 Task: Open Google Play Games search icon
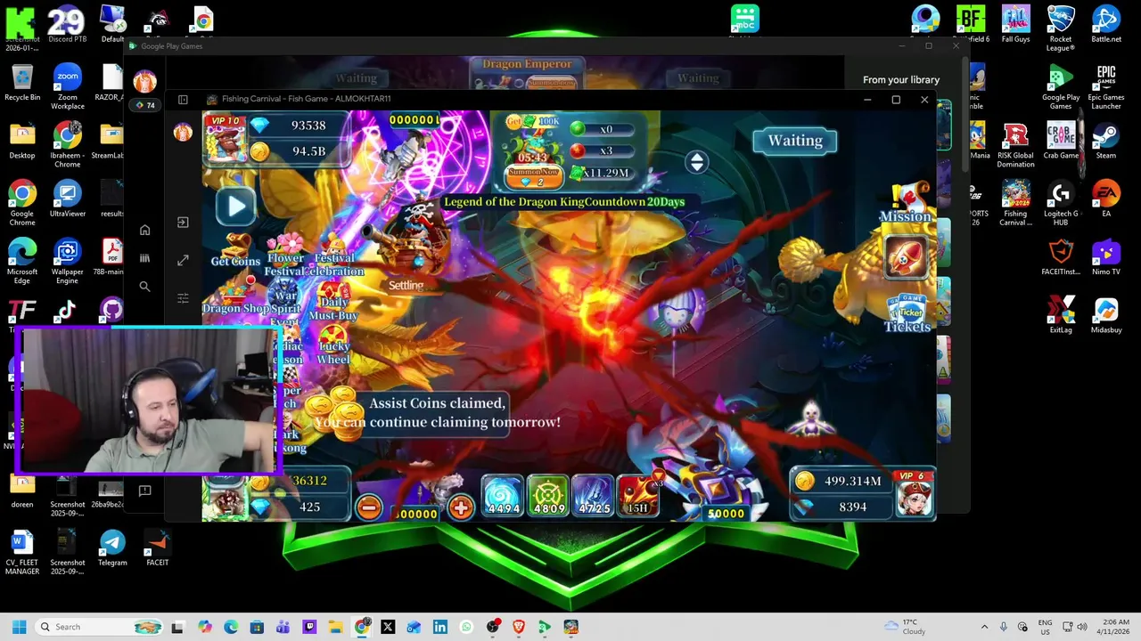[144, 287]
